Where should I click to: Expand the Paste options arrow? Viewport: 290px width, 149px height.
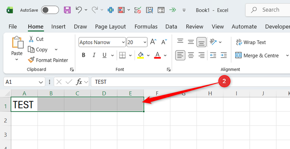(x=17, y=59)
